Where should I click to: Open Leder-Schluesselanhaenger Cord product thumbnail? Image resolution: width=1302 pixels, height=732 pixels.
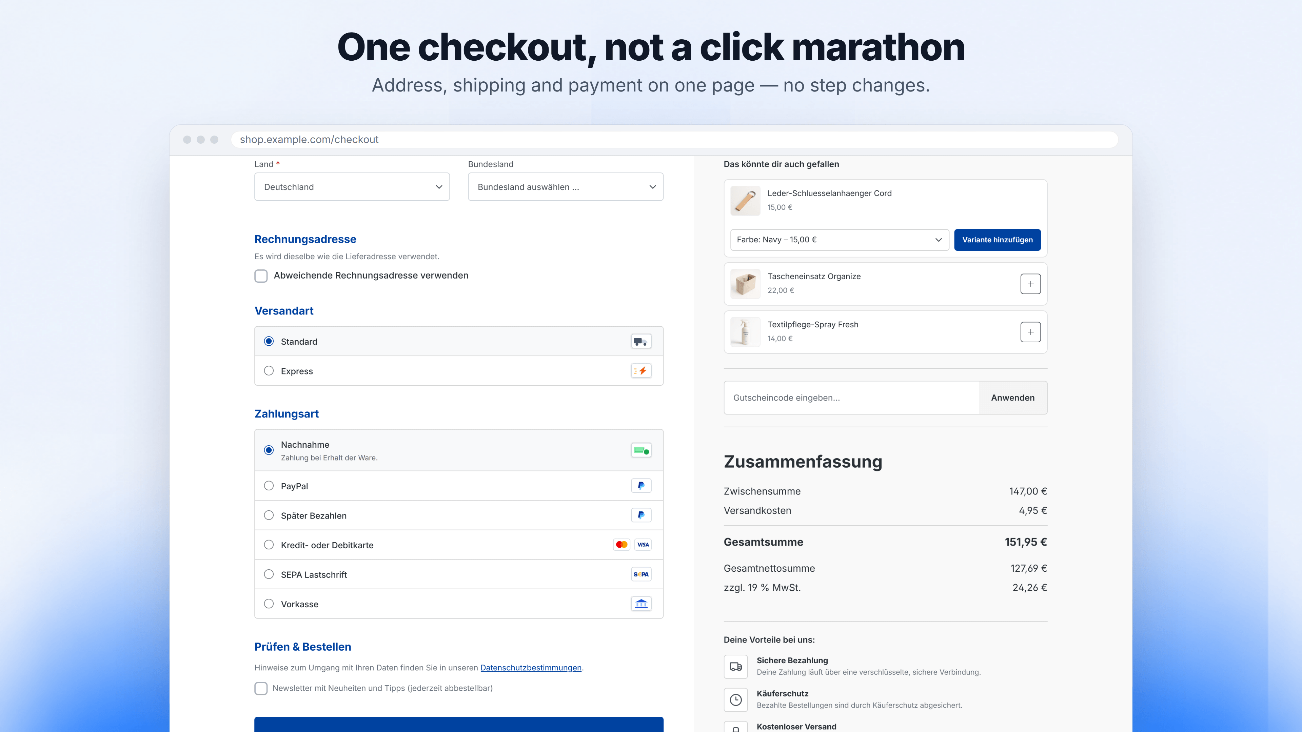tap(745, 201)
